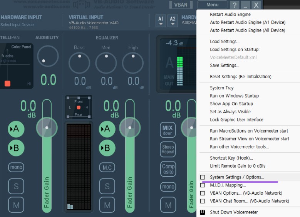Open the M.I.D.I. Mapping... menu entry

(228, 185)
